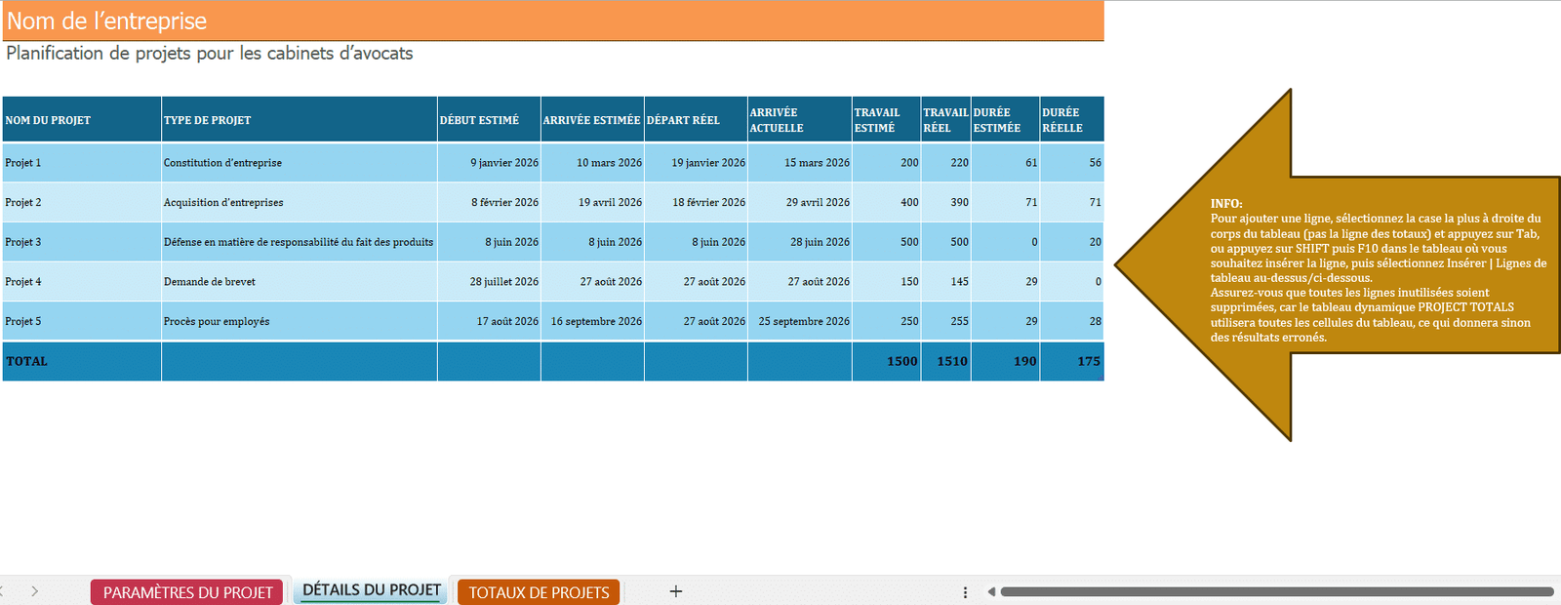The height and width of the screenshot is (605, 1561).
Task: Open the TOTAUX DE PROJETS sheet tab
Action: (539, 592)
